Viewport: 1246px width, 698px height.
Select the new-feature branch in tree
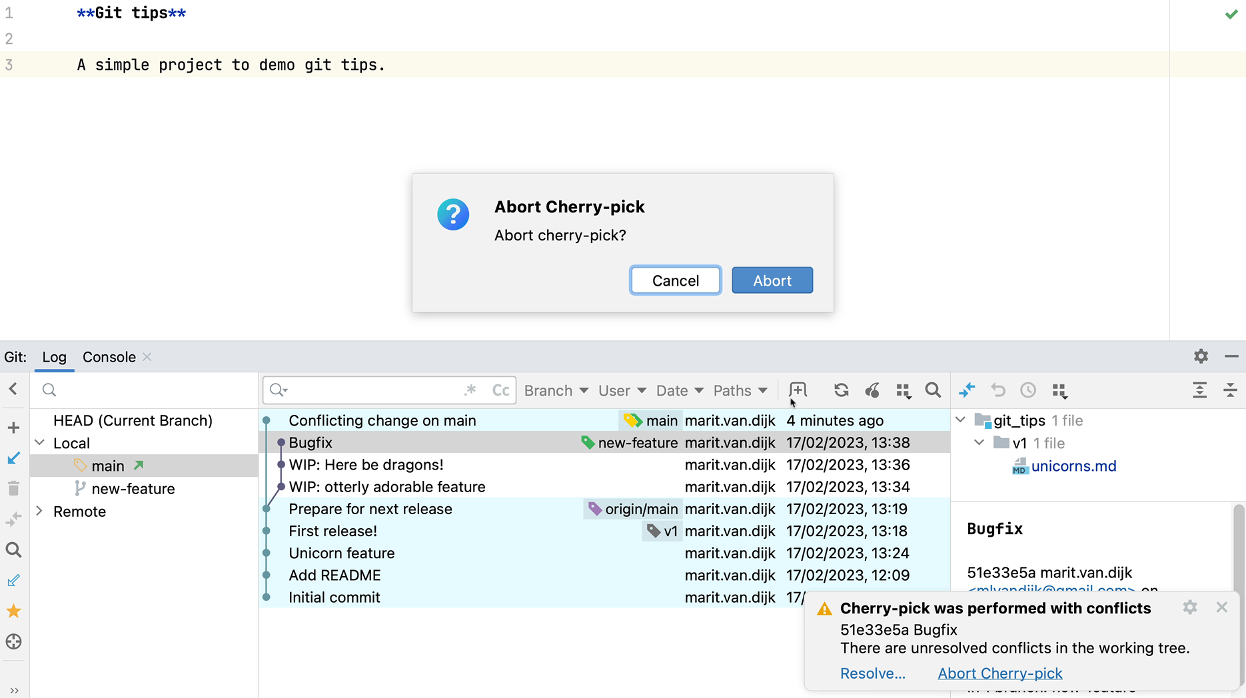[133, 489]
